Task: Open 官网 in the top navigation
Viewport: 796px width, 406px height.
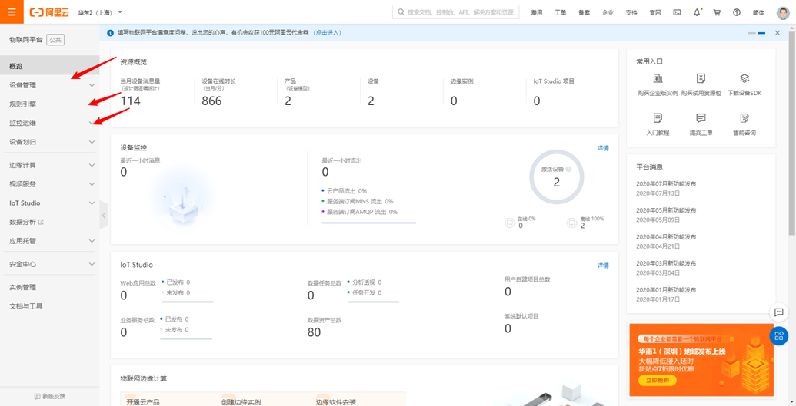Action: (x=654, y=13)
